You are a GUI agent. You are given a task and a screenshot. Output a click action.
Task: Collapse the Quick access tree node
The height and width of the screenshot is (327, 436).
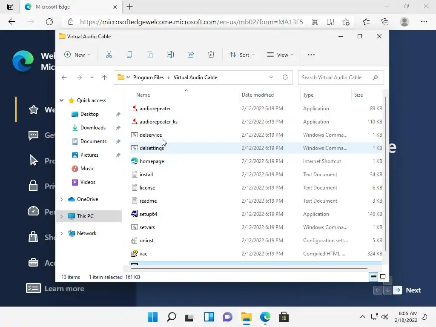tap(62, 100)
